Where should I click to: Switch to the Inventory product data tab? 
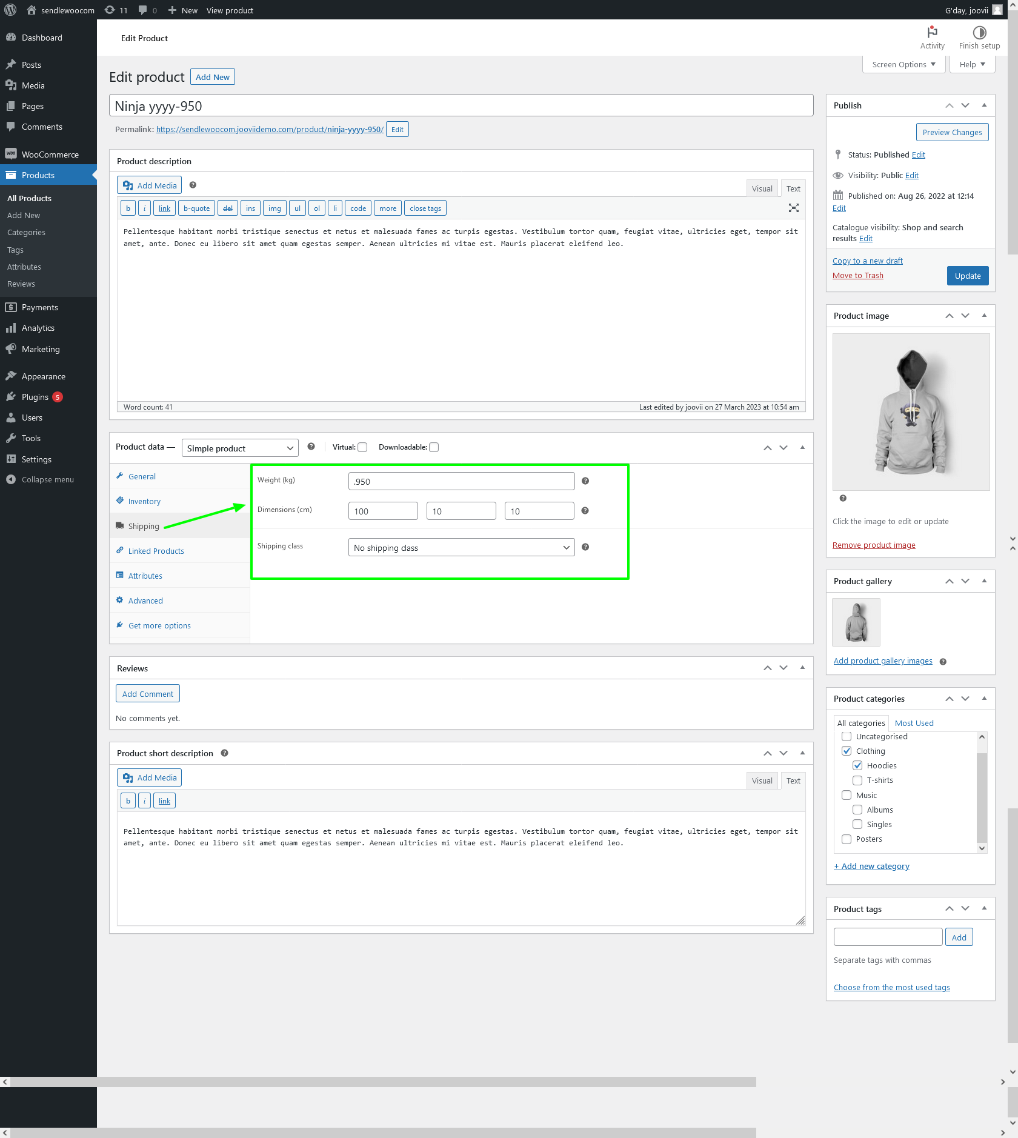(x=144, y=501)
